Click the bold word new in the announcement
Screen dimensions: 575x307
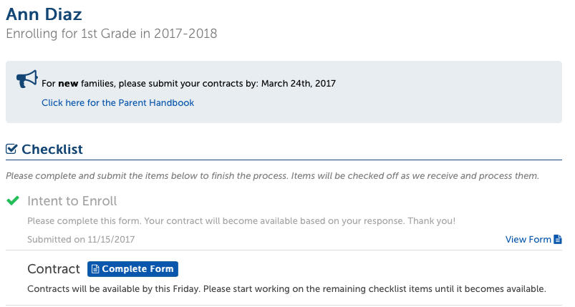[x=68, y=84]
